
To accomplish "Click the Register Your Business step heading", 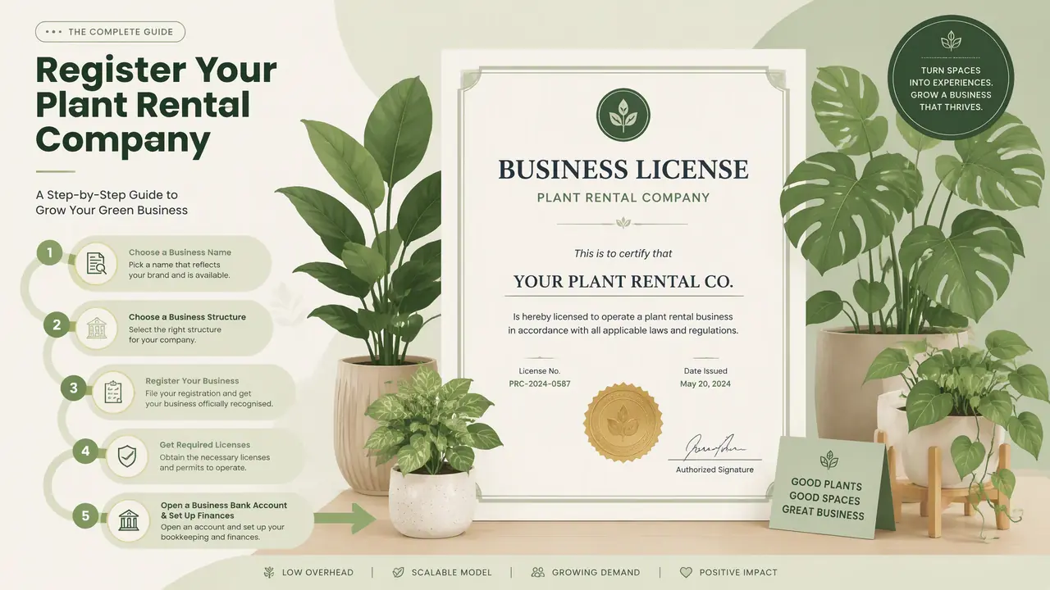I will (192, 381).
